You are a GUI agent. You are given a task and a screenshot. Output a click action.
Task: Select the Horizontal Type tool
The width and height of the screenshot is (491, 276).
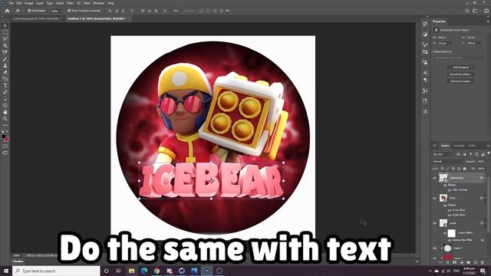click(5, 85)
